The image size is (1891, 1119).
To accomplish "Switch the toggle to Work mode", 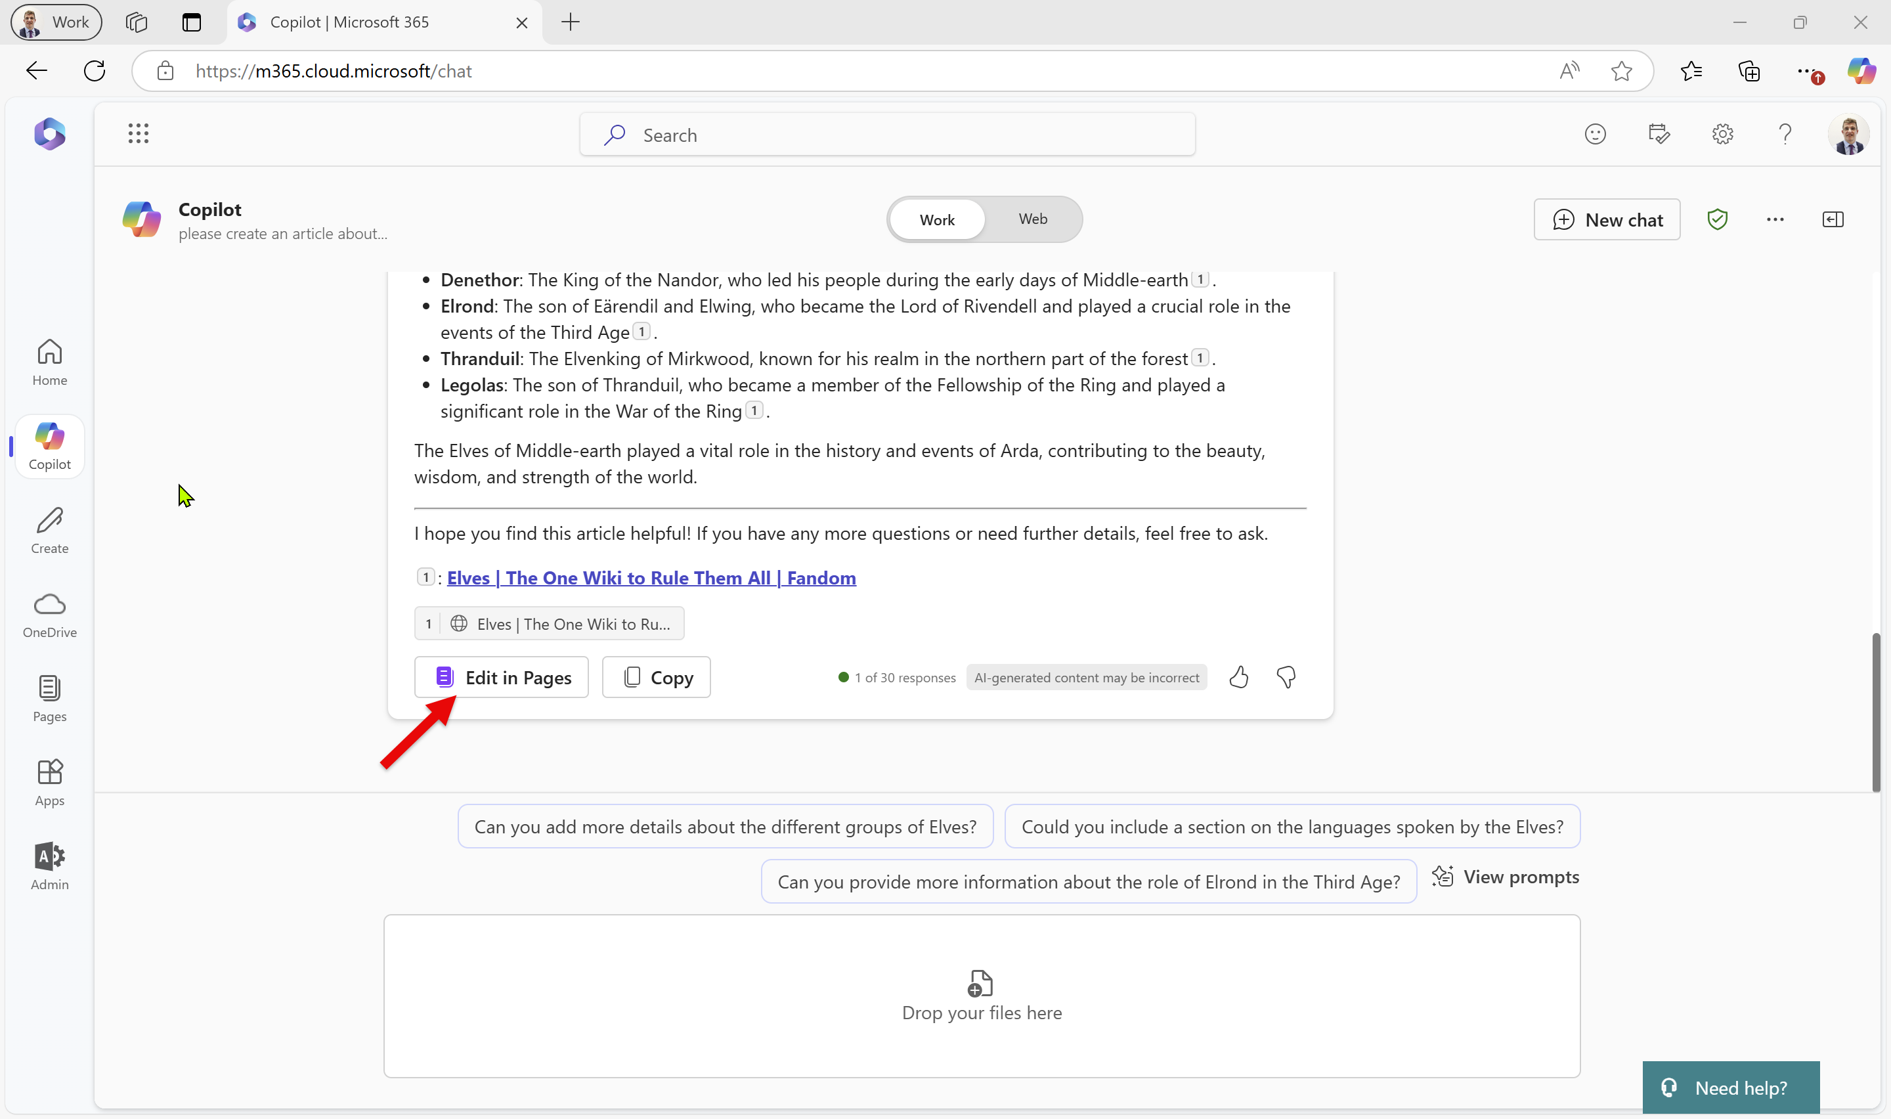I will click(937, 219).
